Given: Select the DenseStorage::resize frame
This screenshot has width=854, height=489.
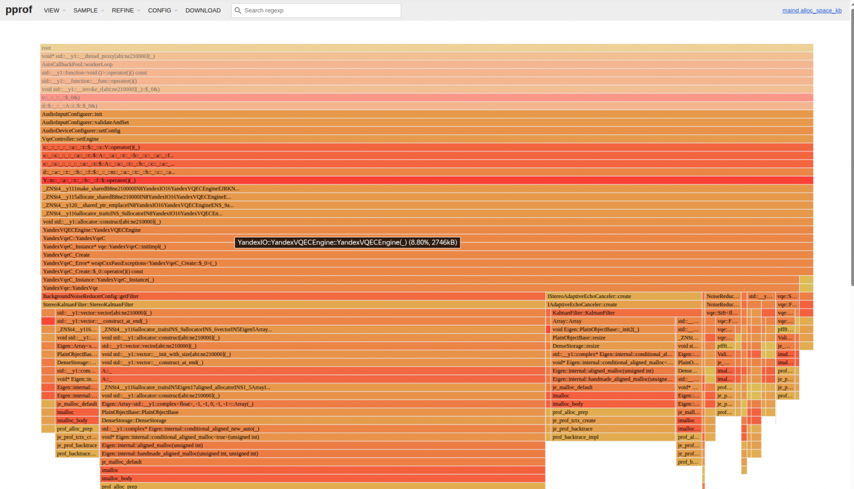Looking at the screenshot, I should 613,346.
